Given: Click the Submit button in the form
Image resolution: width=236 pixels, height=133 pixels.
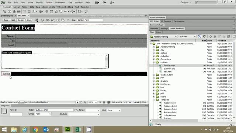Looking at the screenshot, I should (x=6, y=74).
